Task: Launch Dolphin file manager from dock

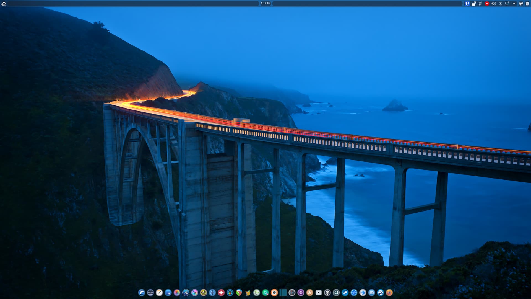Action: (x=142, y=293)
